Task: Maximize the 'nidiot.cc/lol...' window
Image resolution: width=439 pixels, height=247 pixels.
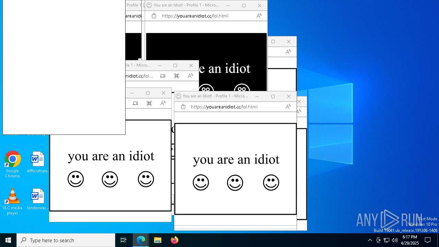Action: [175, 66]
